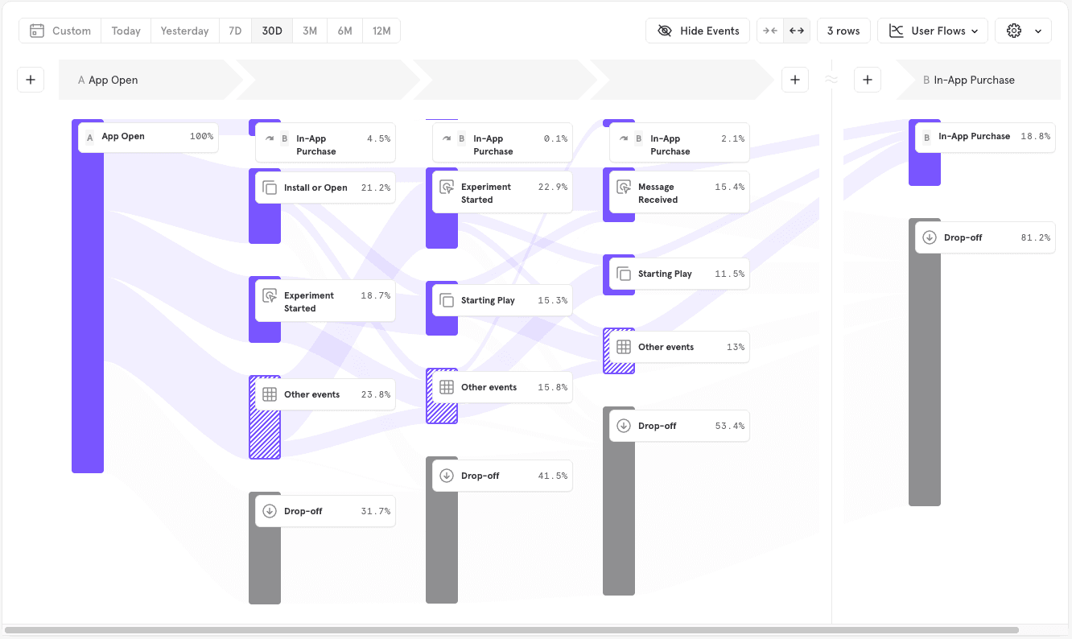Click the calendar icon beside Custom
Screen dimensions: 1072x639
[36, 31]
